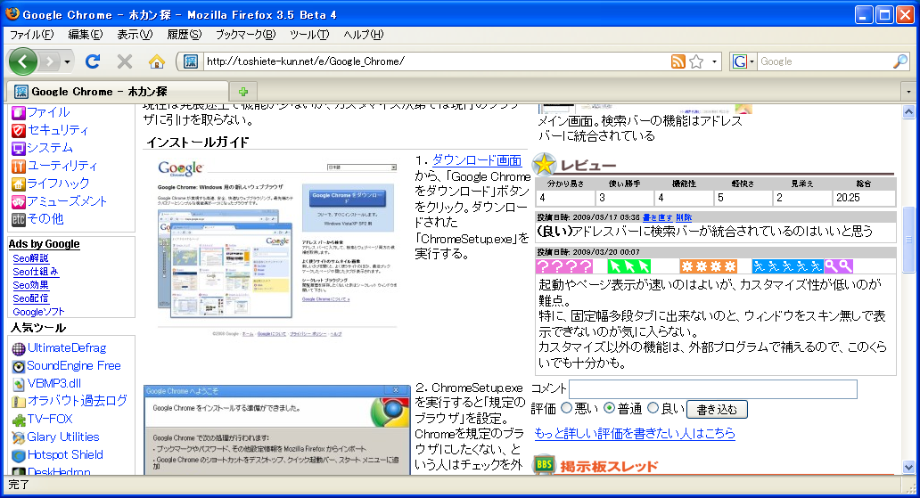Click the セキュリティ shield icon
The height and width of the screenshot is (498, 920).
[19, 130]
